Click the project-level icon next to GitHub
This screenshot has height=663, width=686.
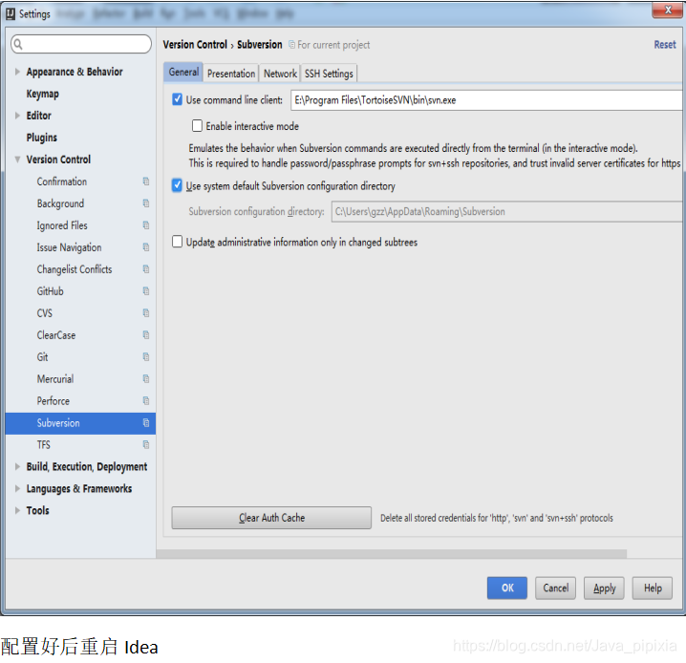(146, 290)
